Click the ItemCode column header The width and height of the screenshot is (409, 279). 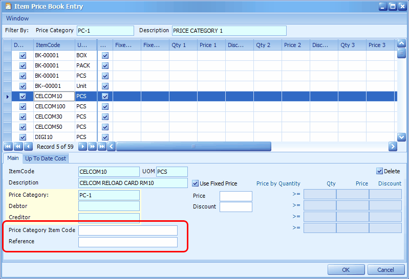click(54, 45)
